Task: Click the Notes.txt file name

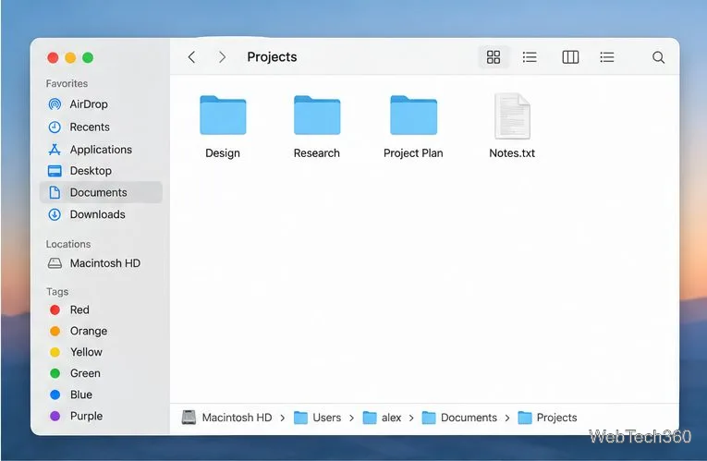Action: [x=512, y=153]
